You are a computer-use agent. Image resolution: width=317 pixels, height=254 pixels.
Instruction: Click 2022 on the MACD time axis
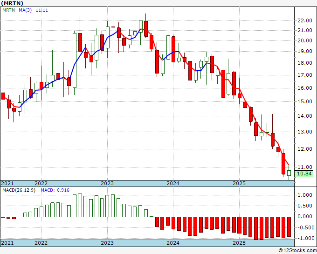[41, 243]
